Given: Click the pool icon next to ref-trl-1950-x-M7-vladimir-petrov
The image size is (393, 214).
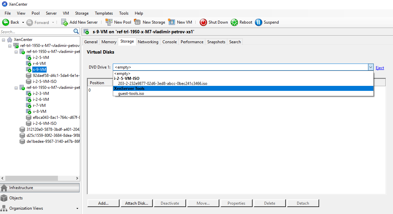Looking at the screenshot, I should pyautogui.click(x=16, y=46).
